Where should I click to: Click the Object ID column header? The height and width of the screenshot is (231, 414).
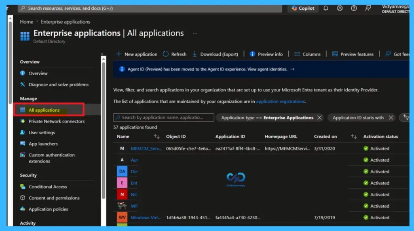click(176, 136)
